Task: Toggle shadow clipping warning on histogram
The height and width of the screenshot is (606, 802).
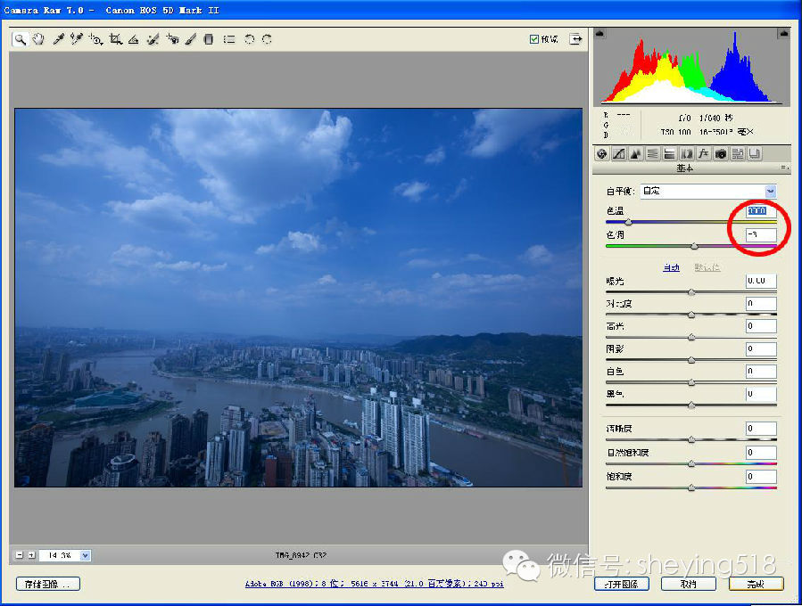Action: [600, 34]
